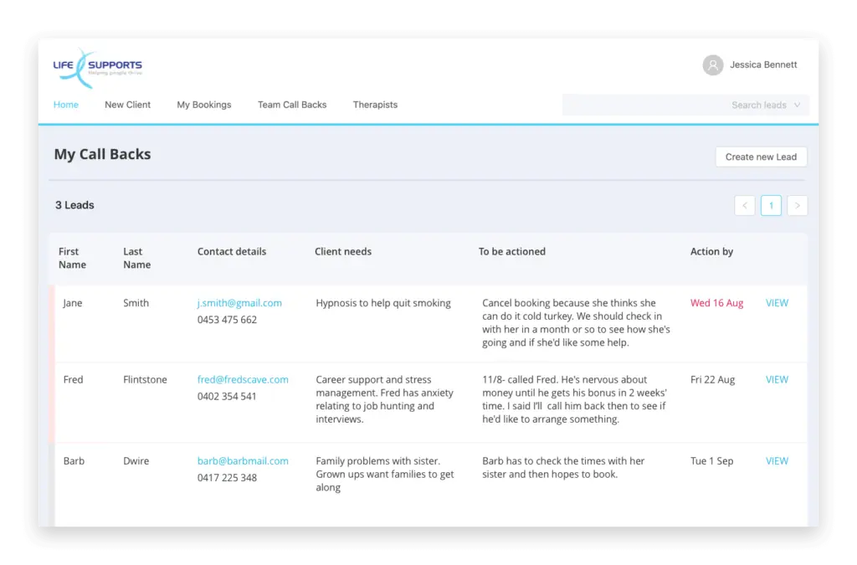Click the Last Name column header
The image size is (857, 565).
point(136,258)
